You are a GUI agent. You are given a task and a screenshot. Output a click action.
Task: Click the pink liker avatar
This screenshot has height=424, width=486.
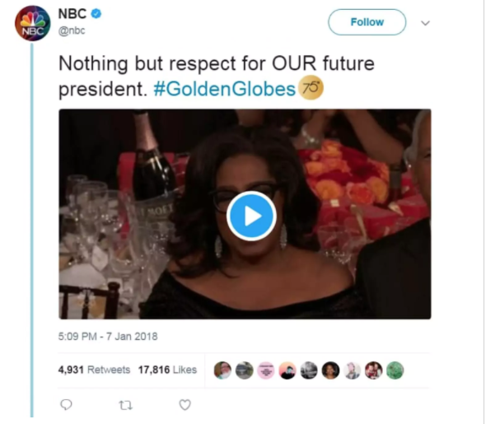click(266, 370)
